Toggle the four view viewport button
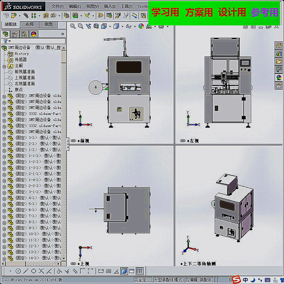 [x=139, y=271]
